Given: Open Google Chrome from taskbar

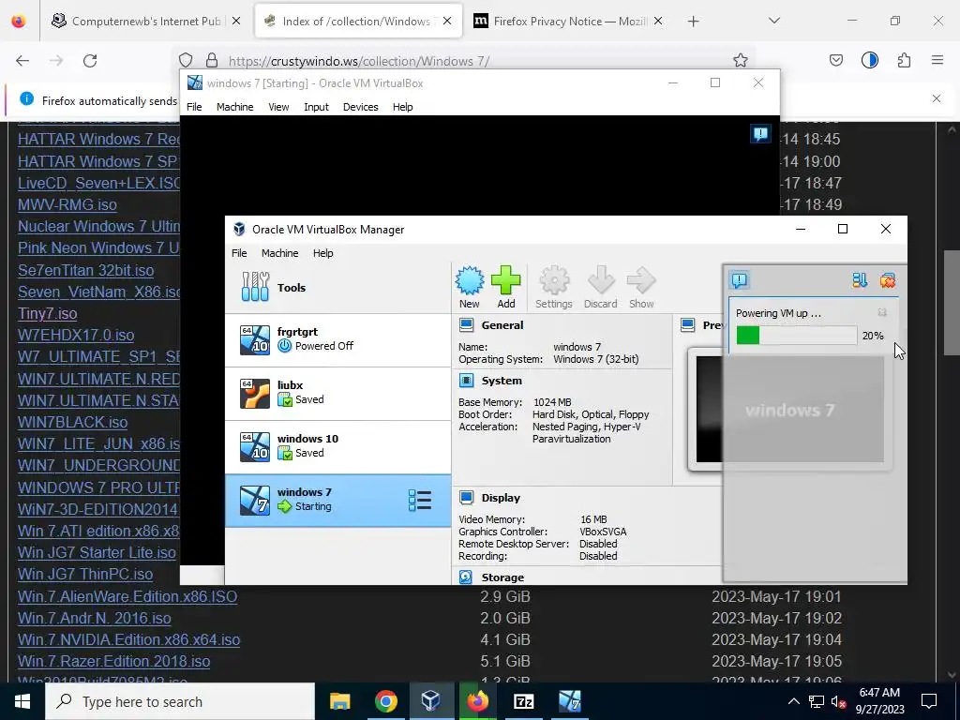Looking at the screenshot, I should [x=385, y=701].
